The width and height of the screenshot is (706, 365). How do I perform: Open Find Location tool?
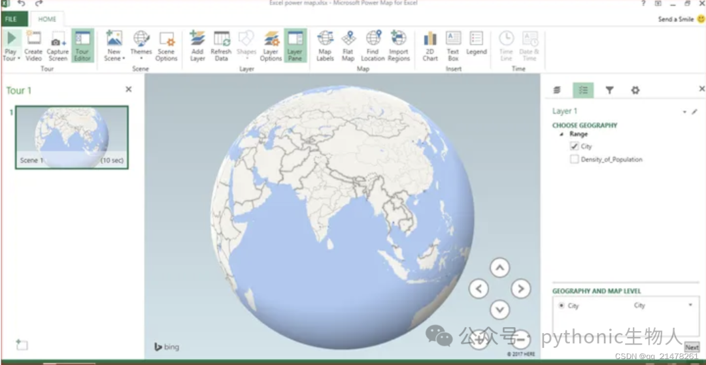tap(373, 46)
